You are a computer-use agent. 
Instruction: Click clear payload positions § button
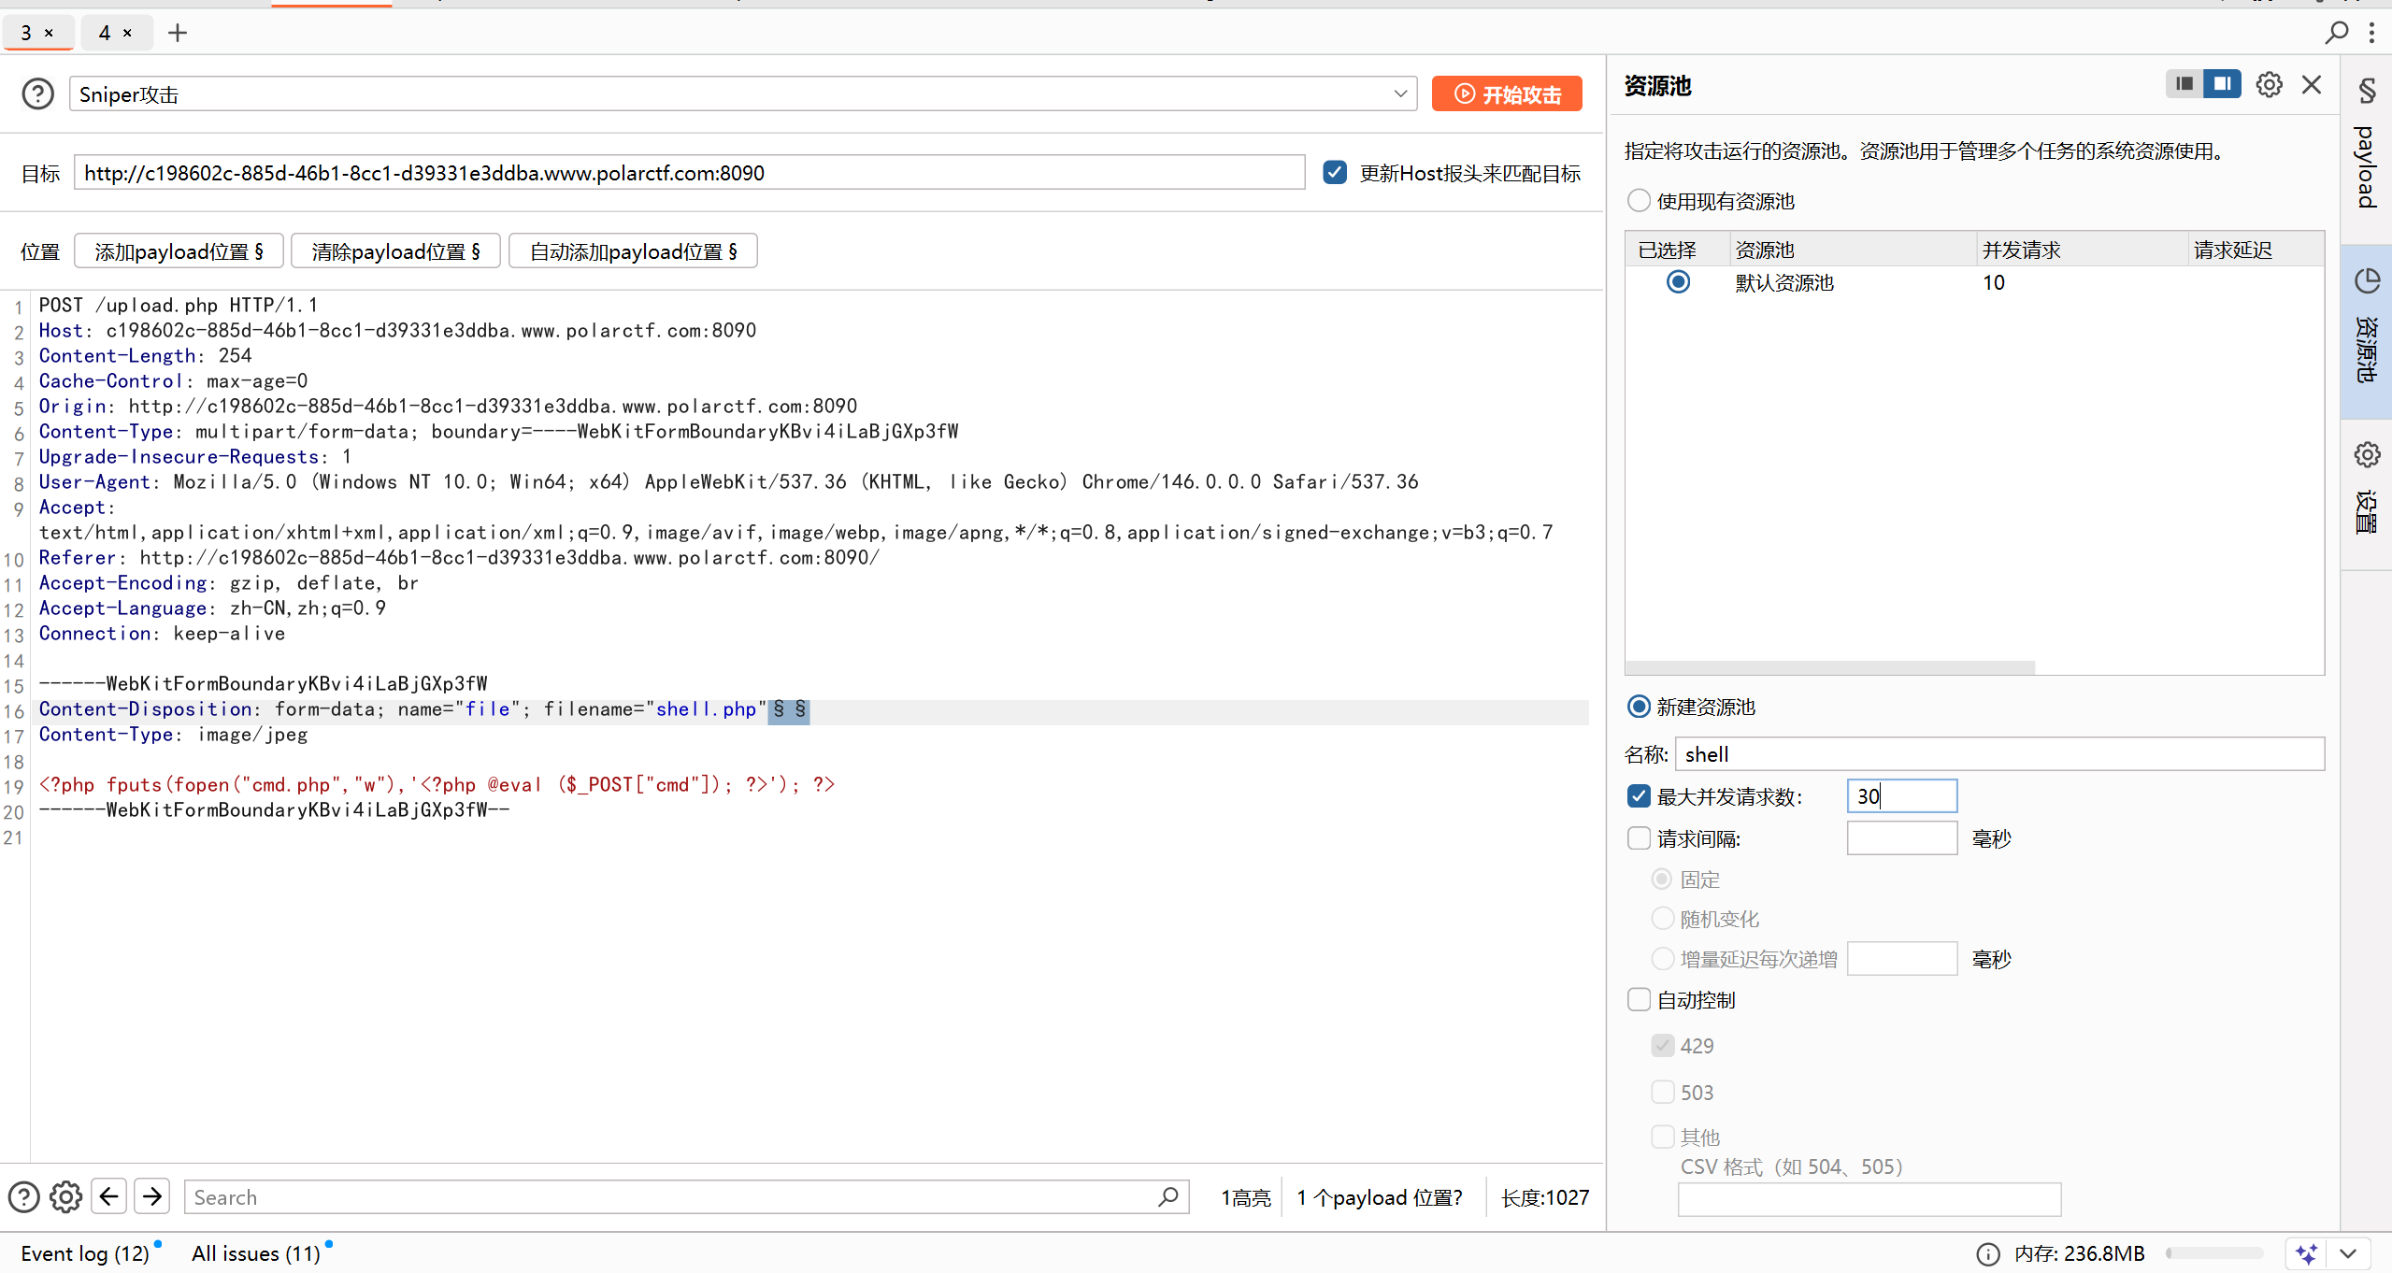coord(395,251)
